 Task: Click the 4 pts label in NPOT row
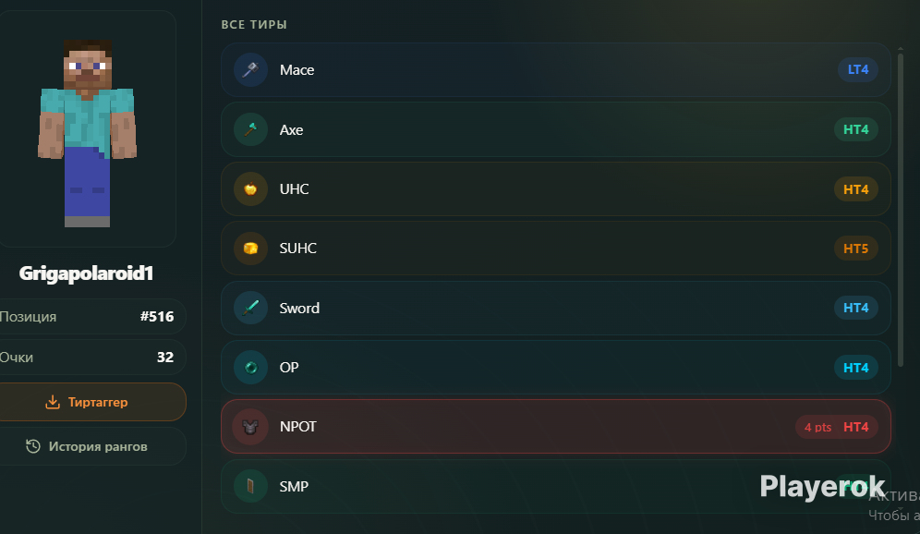(817, 428)
